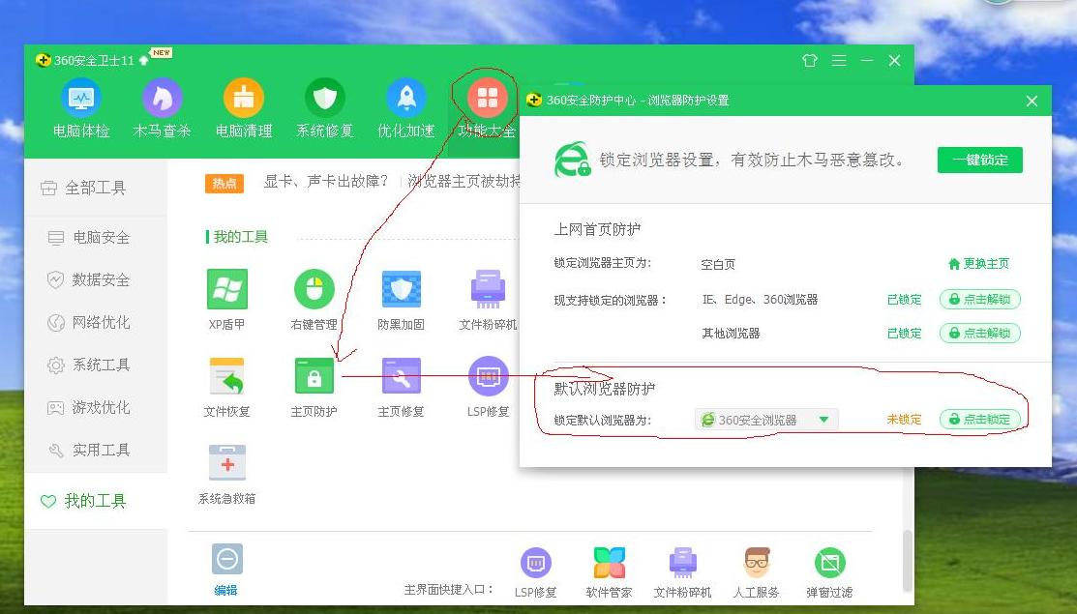This screenshot has width=1077, height=614.
Task: Click the 空白页 homepage value
Action: [718, 264]
